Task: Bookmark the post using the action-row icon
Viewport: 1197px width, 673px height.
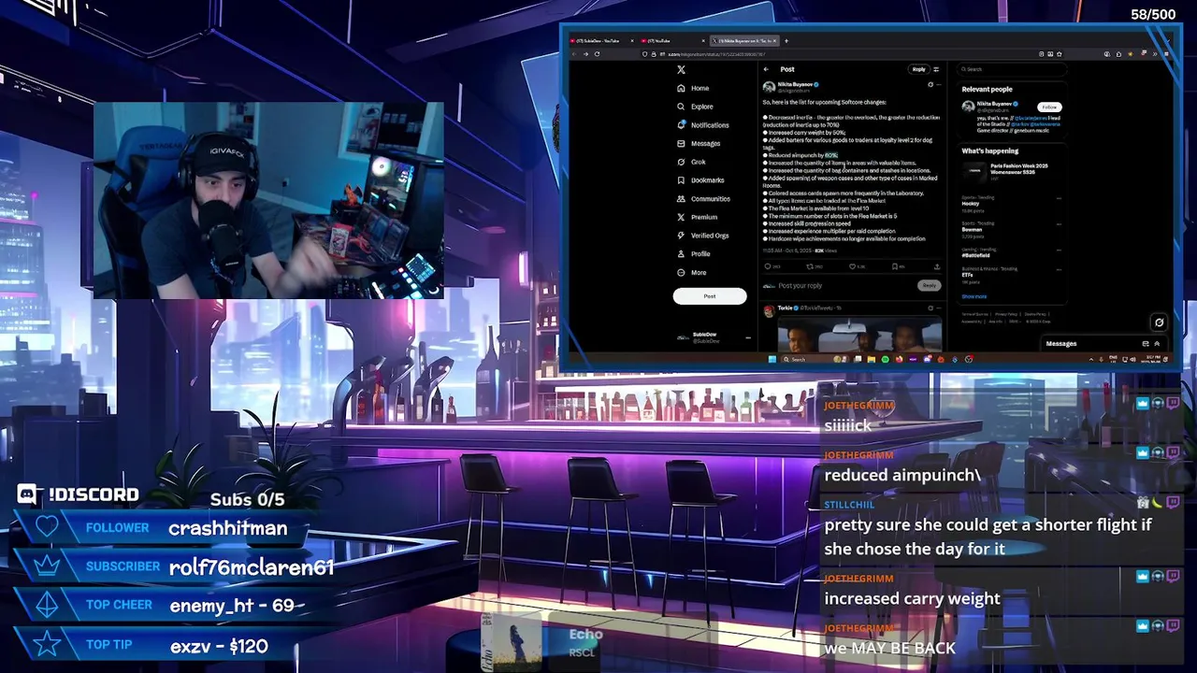Action: pos(894,266)
